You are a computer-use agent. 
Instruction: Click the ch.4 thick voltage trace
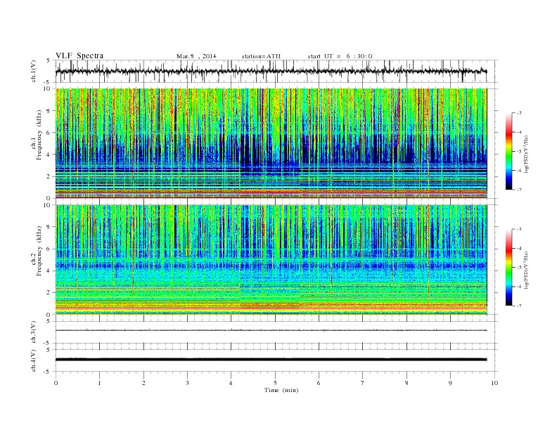[x=271, y=360]
